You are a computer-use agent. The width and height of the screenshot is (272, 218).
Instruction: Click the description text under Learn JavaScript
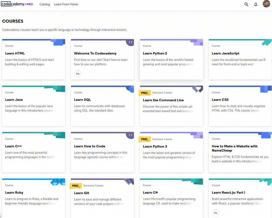pyautogui.click(x=239, y=62)
